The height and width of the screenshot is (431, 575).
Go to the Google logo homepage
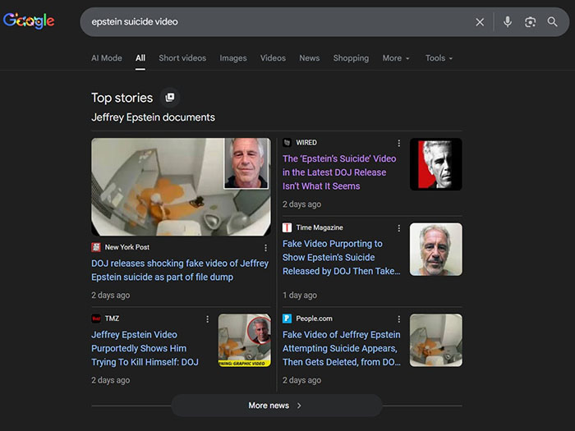tap(29, 21)
